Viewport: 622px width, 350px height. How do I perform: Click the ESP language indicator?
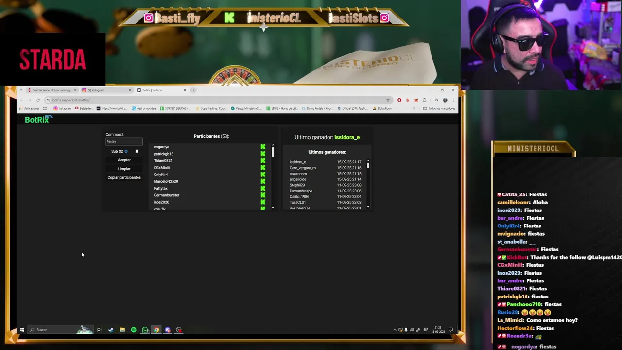[x=426, y=330]
